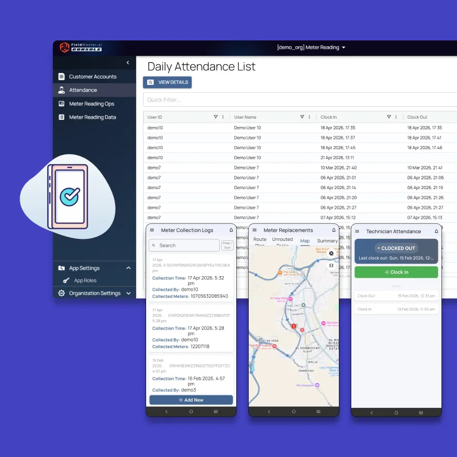
Task: Sort by the User Name column header
Action: click(245, 117)
